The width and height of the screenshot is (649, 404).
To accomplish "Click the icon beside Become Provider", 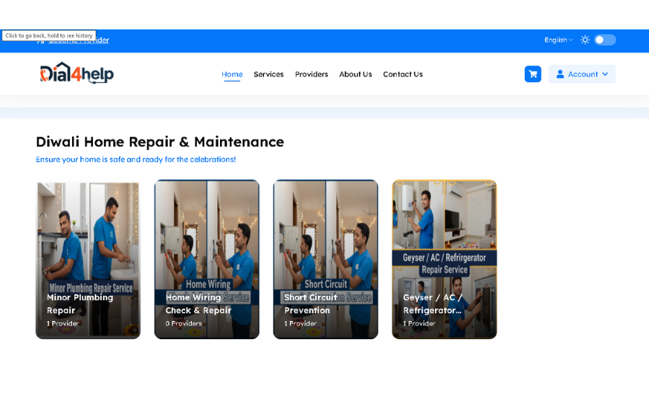I will coord(40,40).
